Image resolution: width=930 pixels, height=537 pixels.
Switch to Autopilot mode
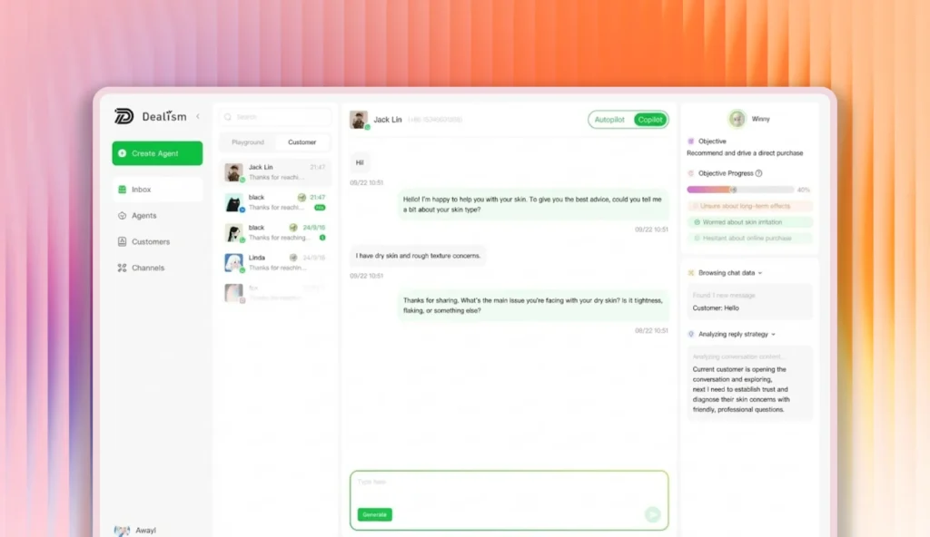click(x=609, y=120)
